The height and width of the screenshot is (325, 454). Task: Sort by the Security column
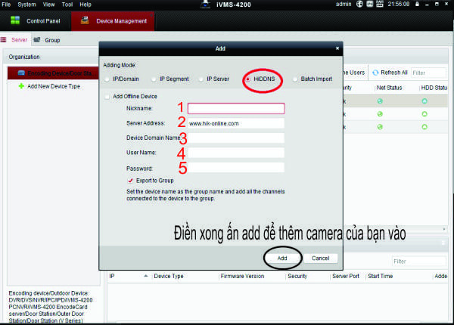coord(297,276)
